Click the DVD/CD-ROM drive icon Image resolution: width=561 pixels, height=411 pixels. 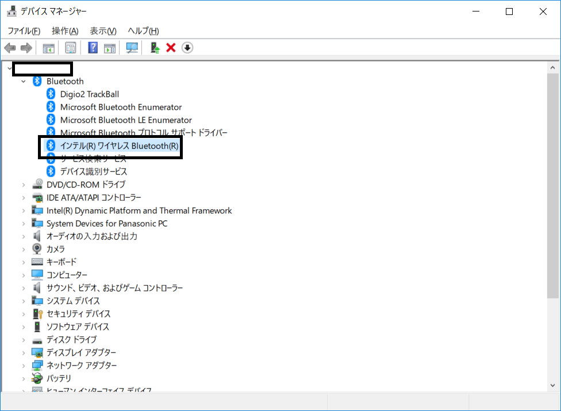[x=37, y=184]
